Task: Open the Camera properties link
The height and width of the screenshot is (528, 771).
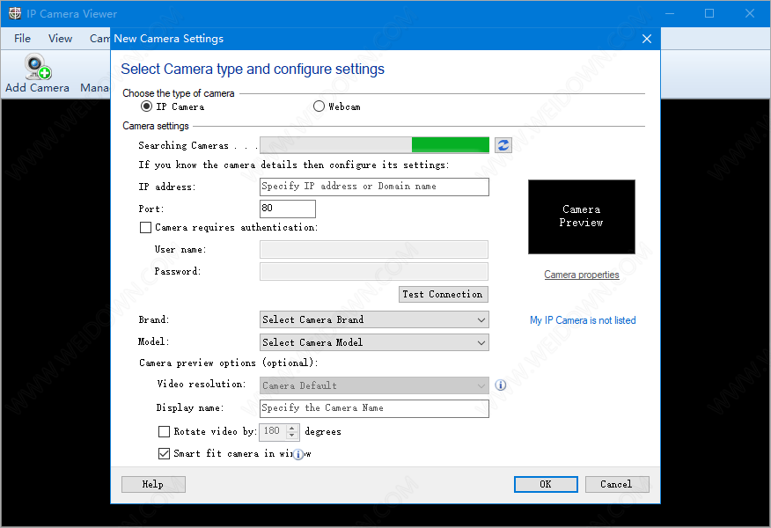Action: (x=581, y=275)
